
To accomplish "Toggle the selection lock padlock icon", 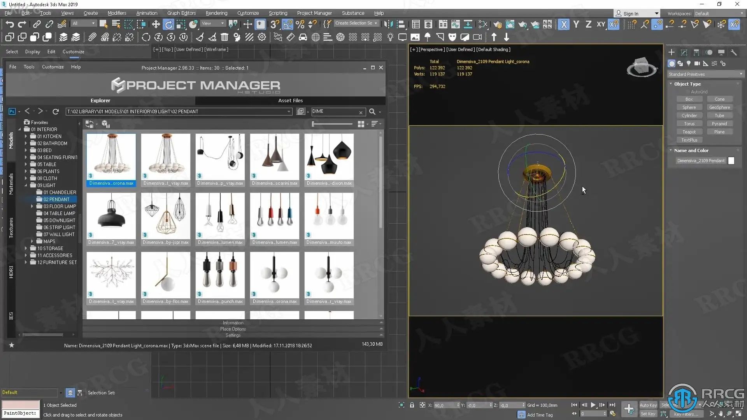I will click(x=412, y=405).
